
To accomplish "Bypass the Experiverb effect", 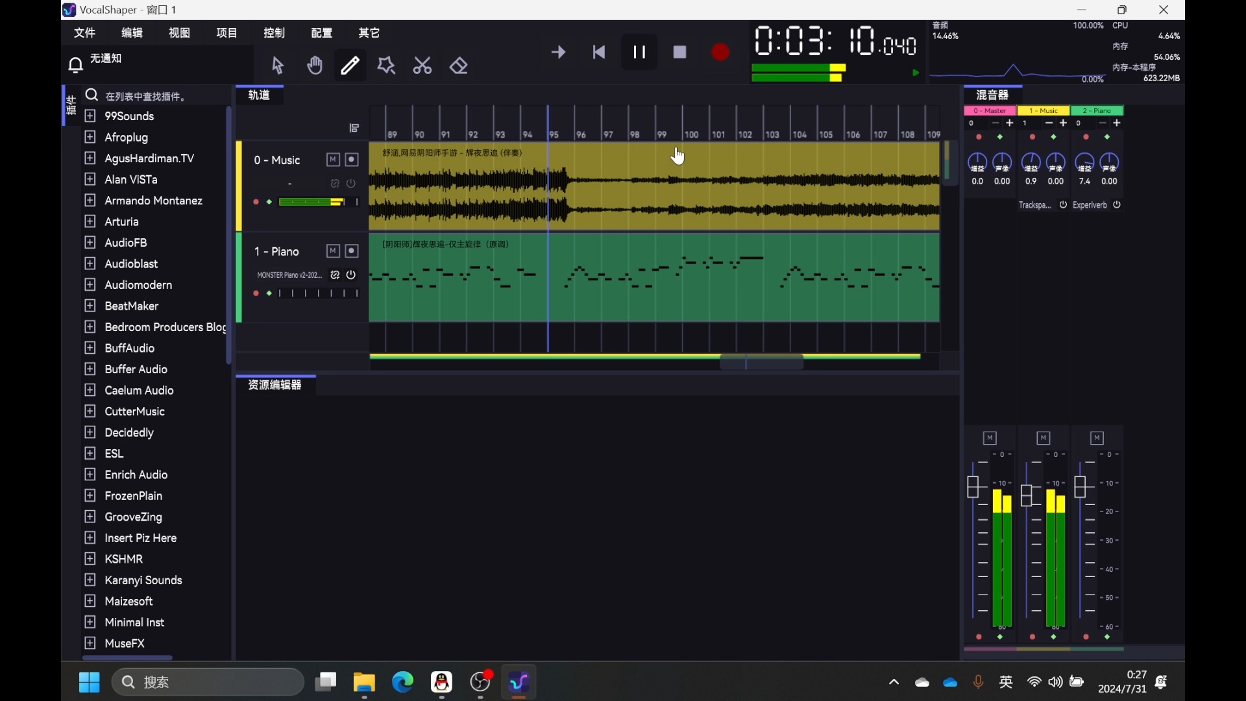I will [1117, 204].
